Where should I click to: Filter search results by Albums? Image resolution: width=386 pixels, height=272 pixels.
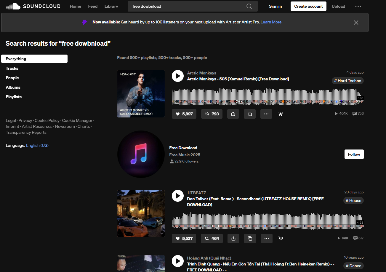pyautogui.click(x=13, y=87)
